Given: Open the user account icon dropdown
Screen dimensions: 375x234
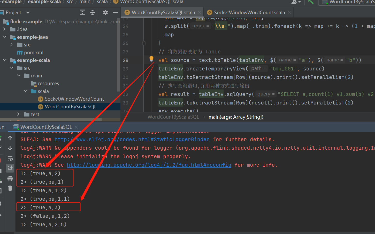Looking at the screenshot, I should pyautogui.click(x=296, y=2).
